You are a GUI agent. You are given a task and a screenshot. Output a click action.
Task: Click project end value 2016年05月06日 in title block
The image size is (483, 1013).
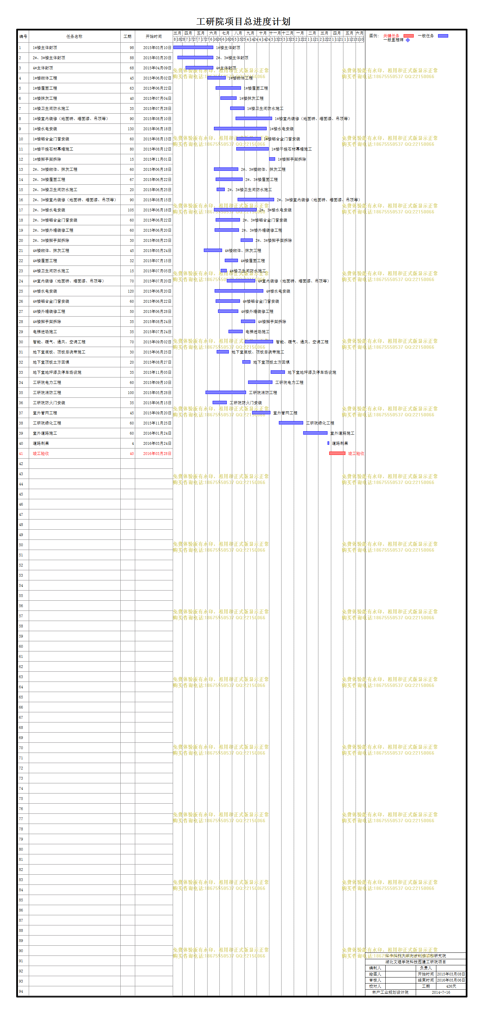[451, 980]
